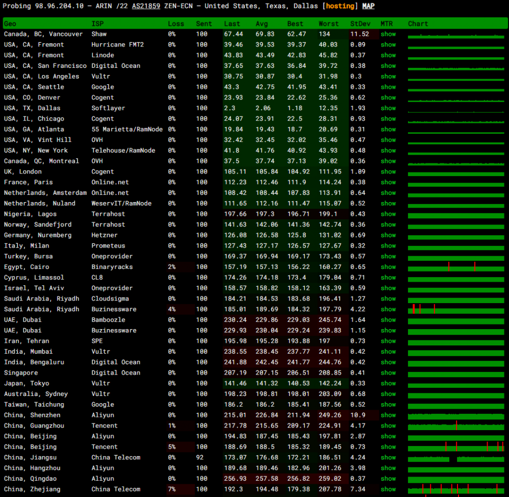Select the orange hosting tag in the header

(x=340, y=6)
